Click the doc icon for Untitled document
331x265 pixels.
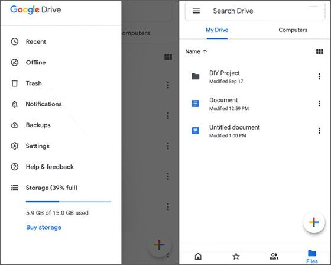(x=195, y=131)
